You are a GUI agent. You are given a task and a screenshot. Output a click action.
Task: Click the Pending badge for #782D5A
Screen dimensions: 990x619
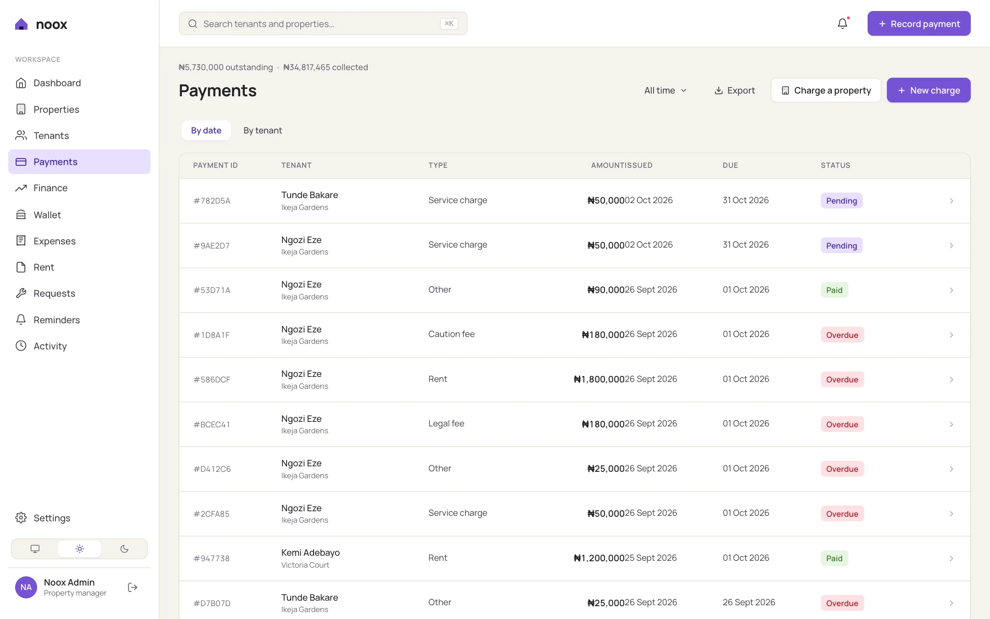841,201
